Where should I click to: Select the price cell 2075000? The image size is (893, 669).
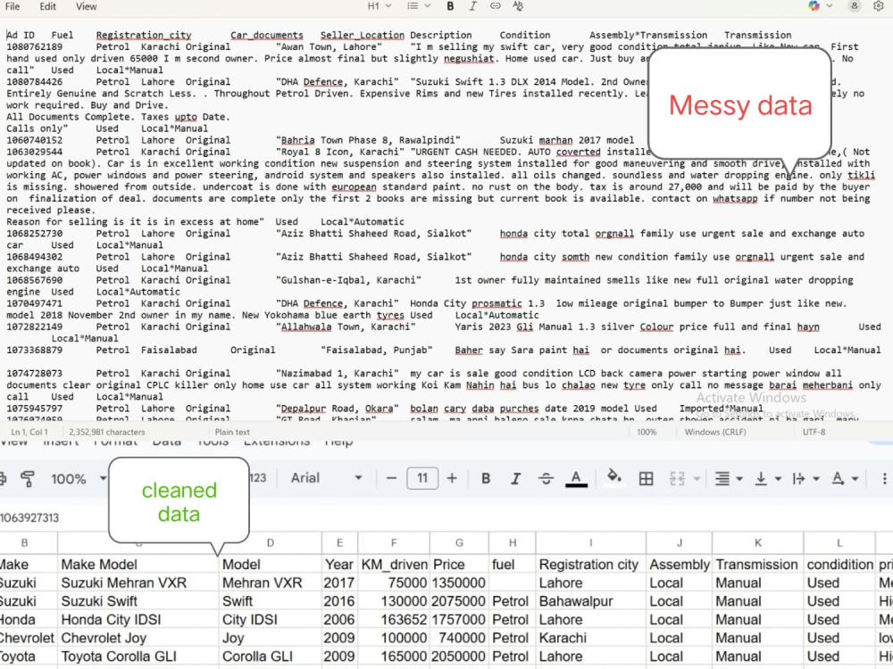[459, 601]
